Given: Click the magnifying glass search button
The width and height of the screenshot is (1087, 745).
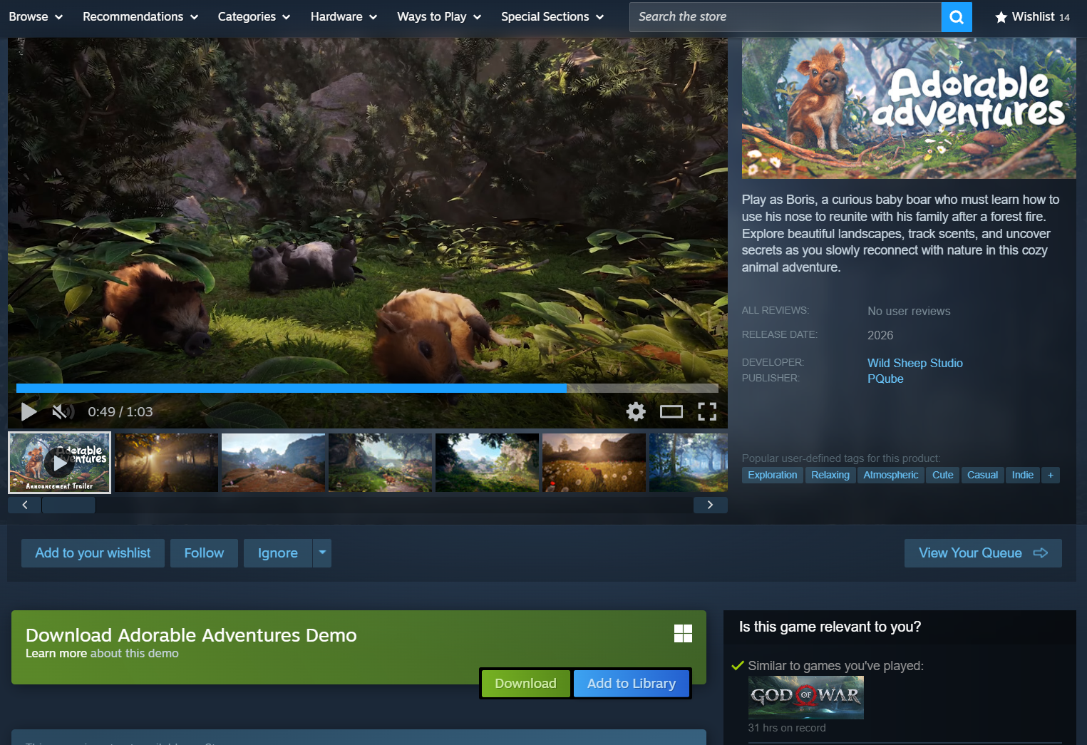Looking at the screenshot, I should pos(957,17).
